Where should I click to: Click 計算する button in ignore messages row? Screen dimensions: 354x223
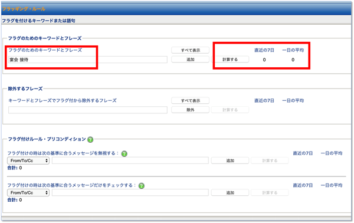[x=270, y=160]
